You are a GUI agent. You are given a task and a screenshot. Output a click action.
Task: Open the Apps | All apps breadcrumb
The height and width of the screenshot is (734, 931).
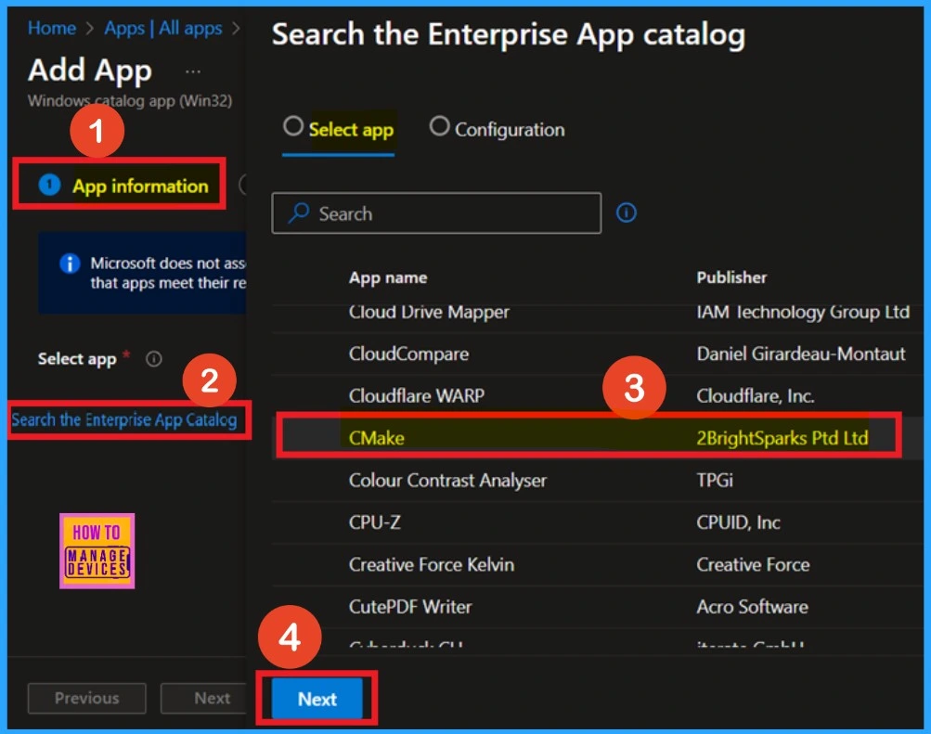point(163,28)
